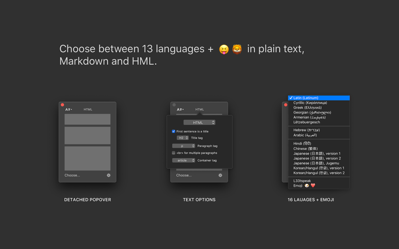Click the 16 LAUAGES + EMOJI caption
The image size is (399, 249).
point(311,200)
